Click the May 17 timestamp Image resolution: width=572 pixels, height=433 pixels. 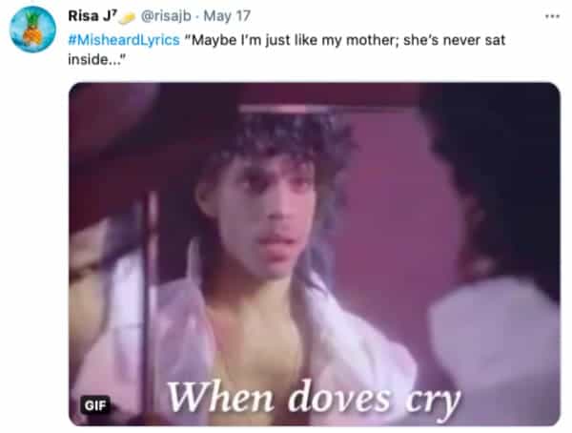[227, 16]
